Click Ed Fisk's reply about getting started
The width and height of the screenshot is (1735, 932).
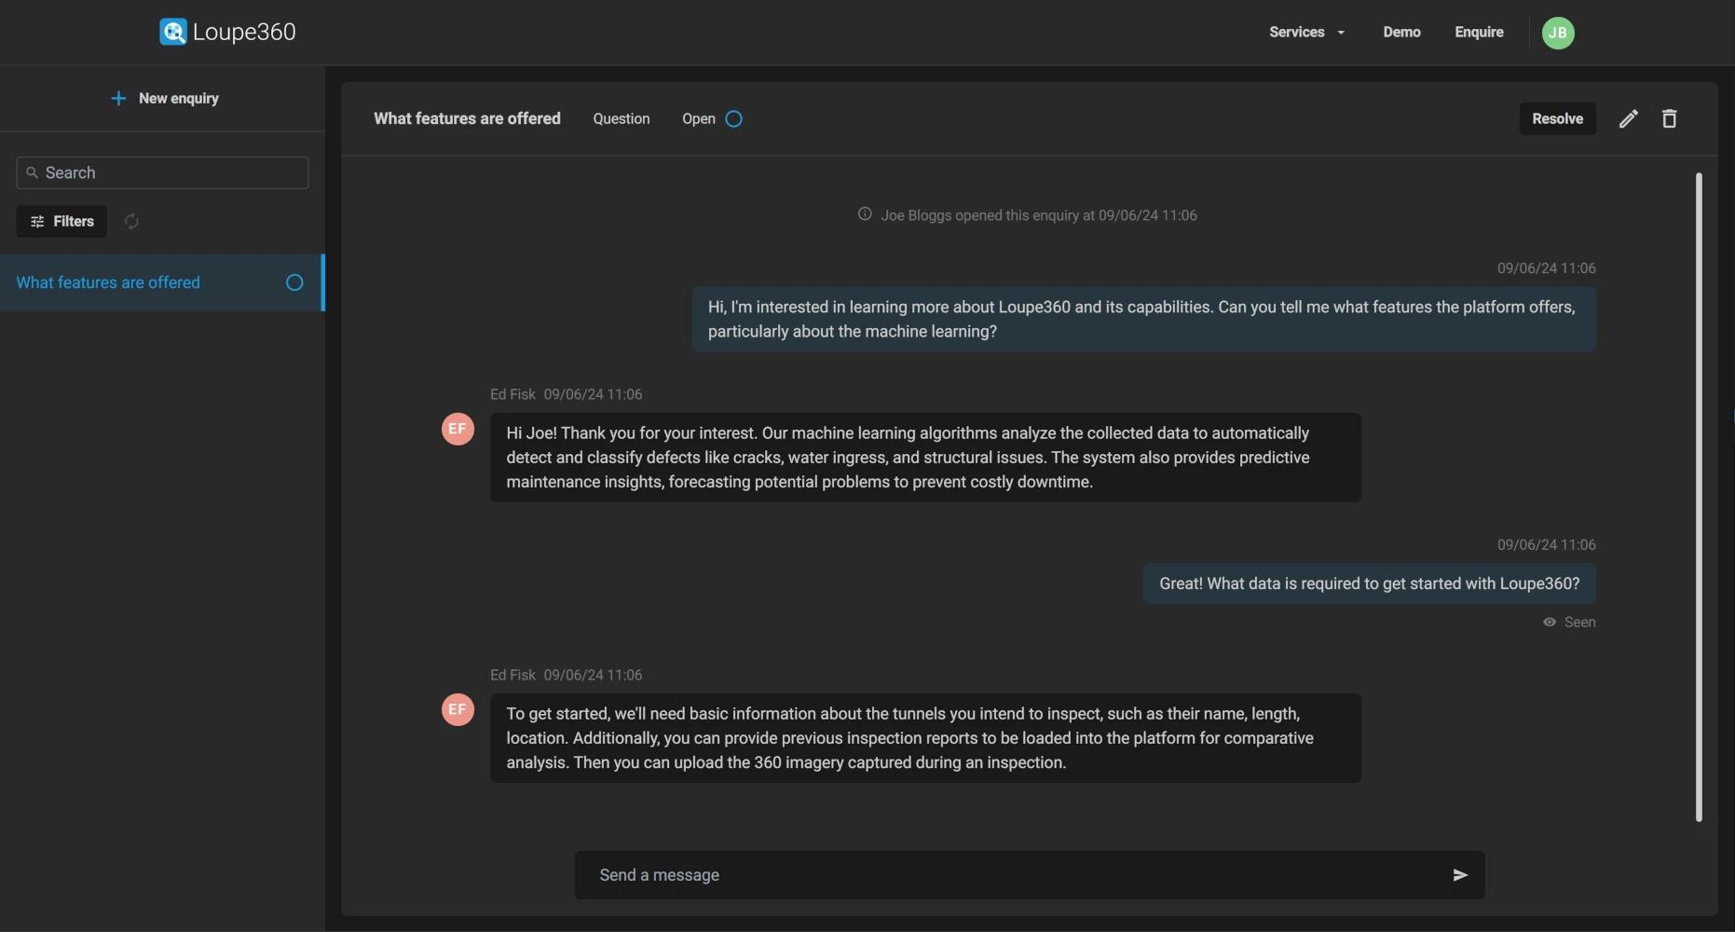925,738
